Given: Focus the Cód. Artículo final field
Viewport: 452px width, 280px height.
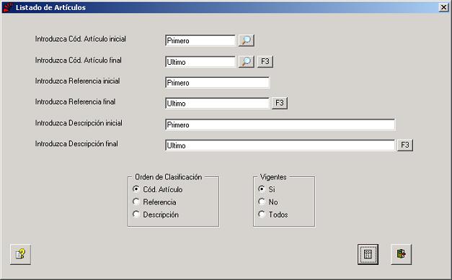Looking at the screenshot, I should coord(200,62).
